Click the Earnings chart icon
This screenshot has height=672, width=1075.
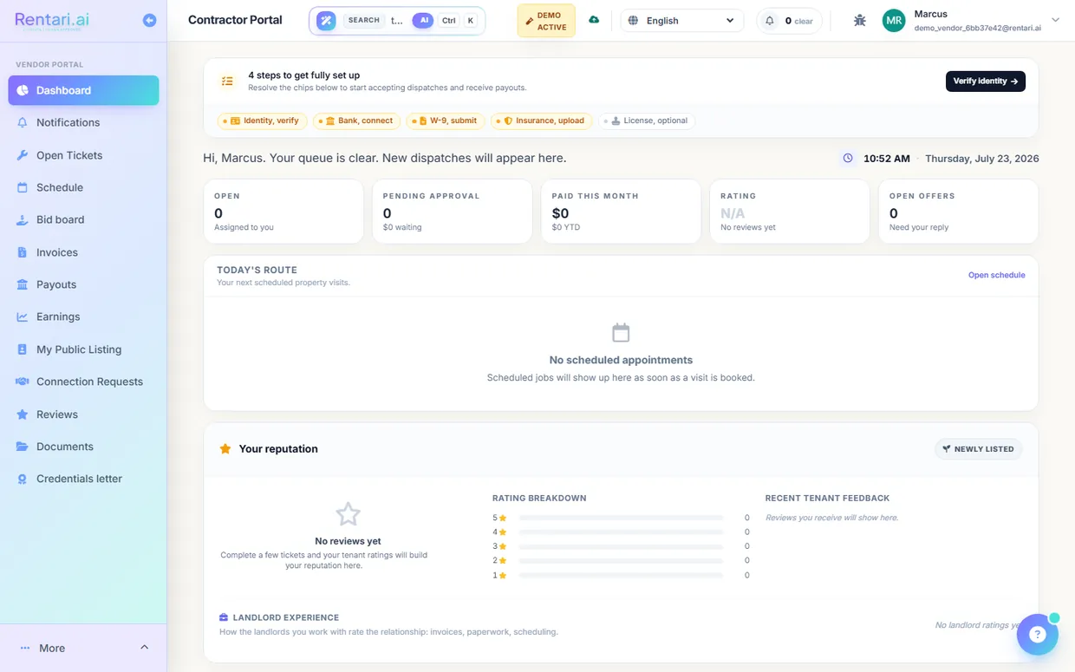pos(23,316)
